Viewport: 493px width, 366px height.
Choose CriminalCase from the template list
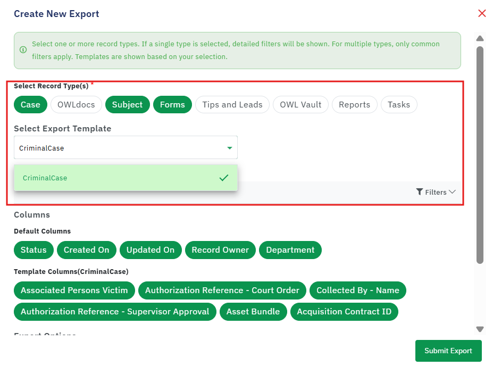point(126,178)
